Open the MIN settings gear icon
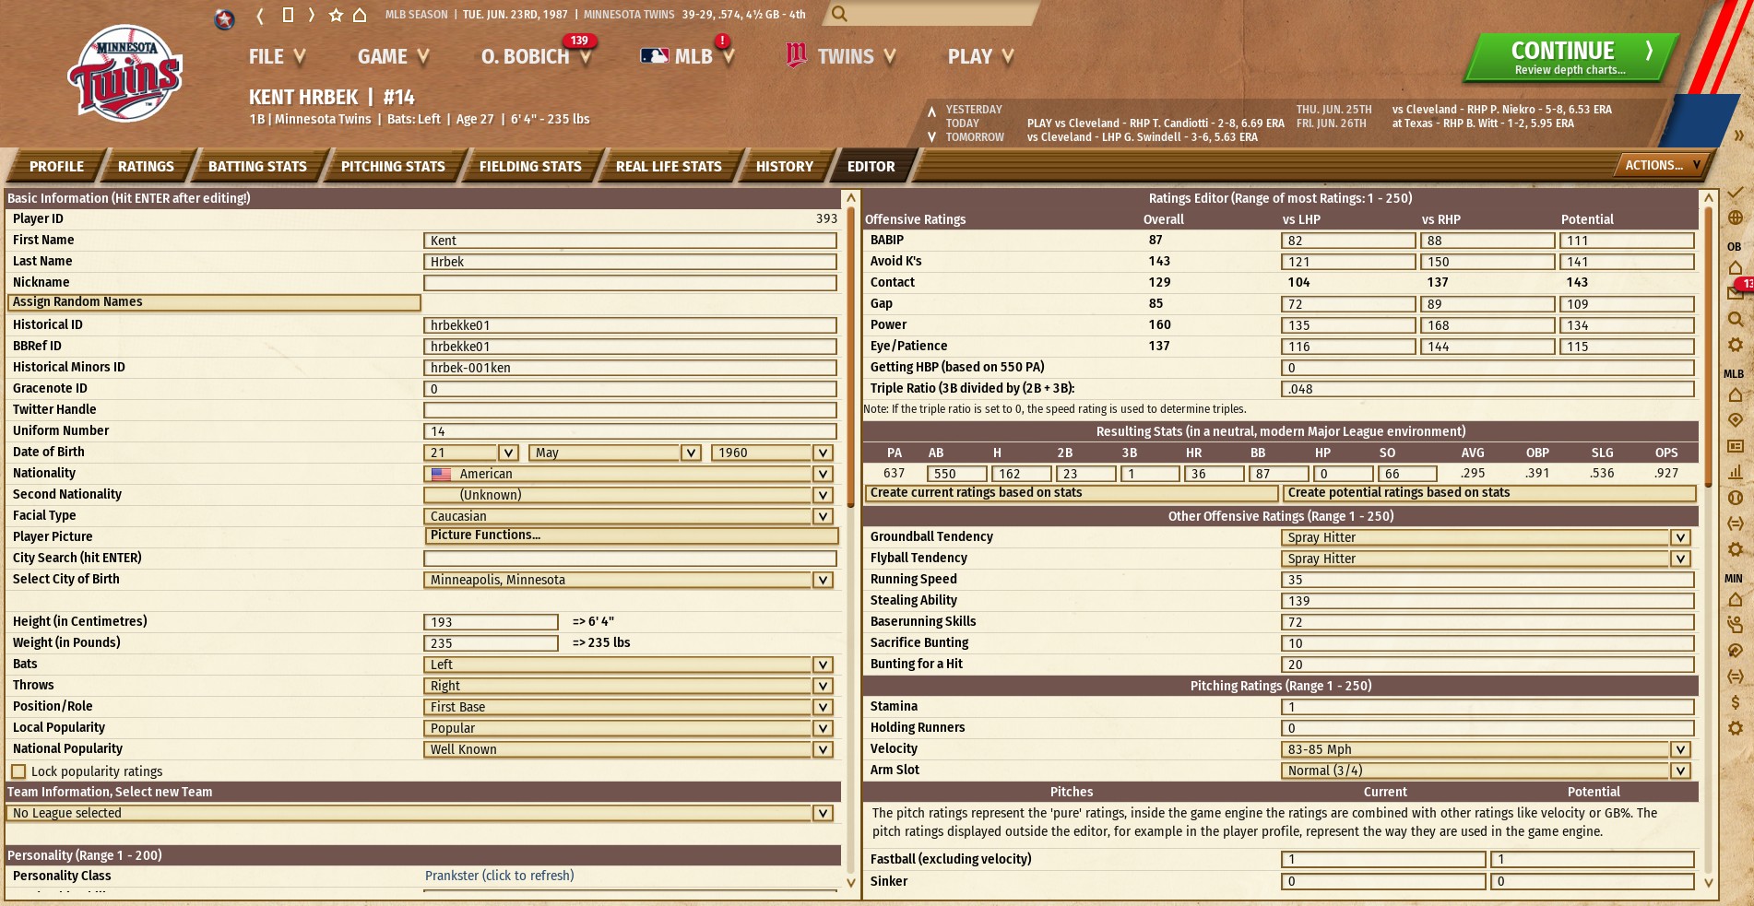Image resolution: width=1754 pixels, height=906 pixels. [1735, 728]
